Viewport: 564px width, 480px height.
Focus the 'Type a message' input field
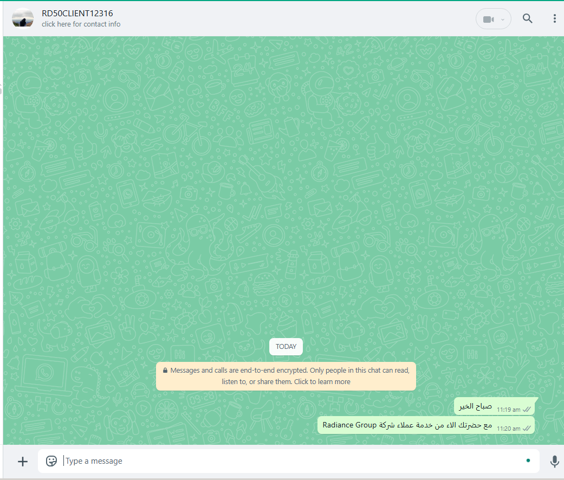pyautogui.click(x=288, y=461)
